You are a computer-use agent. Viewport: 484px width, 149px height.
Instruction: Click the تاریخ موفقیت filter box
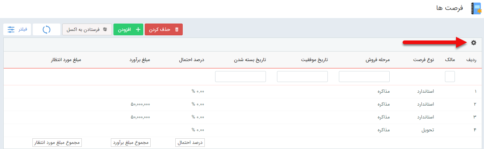(x=302, y=77)
